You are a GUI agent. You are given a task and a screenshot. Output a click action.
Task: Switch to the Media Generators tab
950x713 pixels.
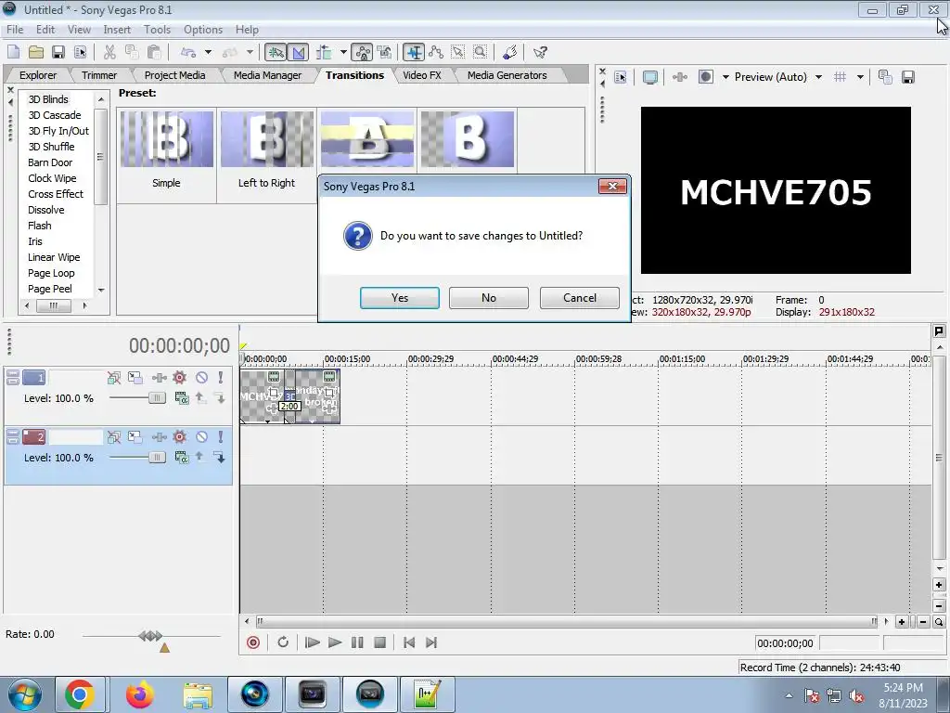[x=507, y=75]
